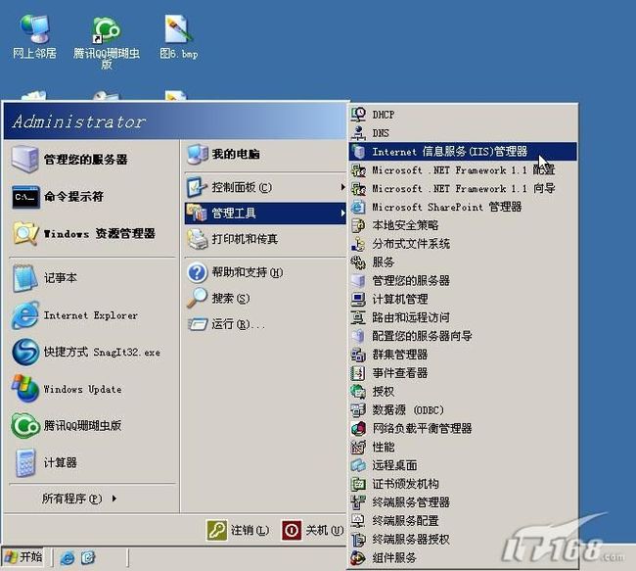This screenshot has height=571, width=636.
Task: Open Microsoft .NET Framework 1.1 向导
Action: (x=463, y=188)
